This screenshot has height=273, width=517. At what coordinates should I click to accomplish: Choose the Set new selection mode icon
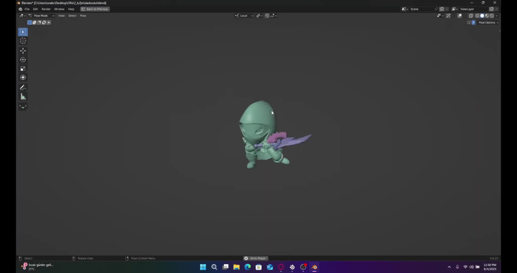(29, 22)
